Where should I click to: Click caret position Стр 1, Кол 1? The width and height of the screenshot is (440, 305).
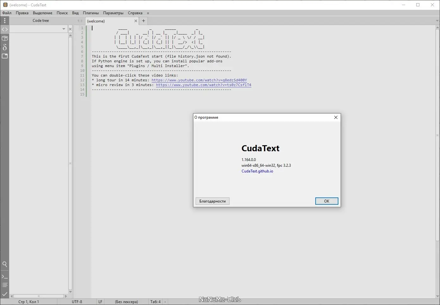[28, 302]
